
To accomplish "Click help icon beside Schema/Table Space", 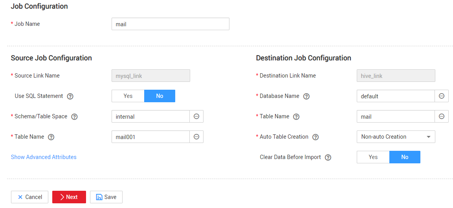I will tap(74, 117).
